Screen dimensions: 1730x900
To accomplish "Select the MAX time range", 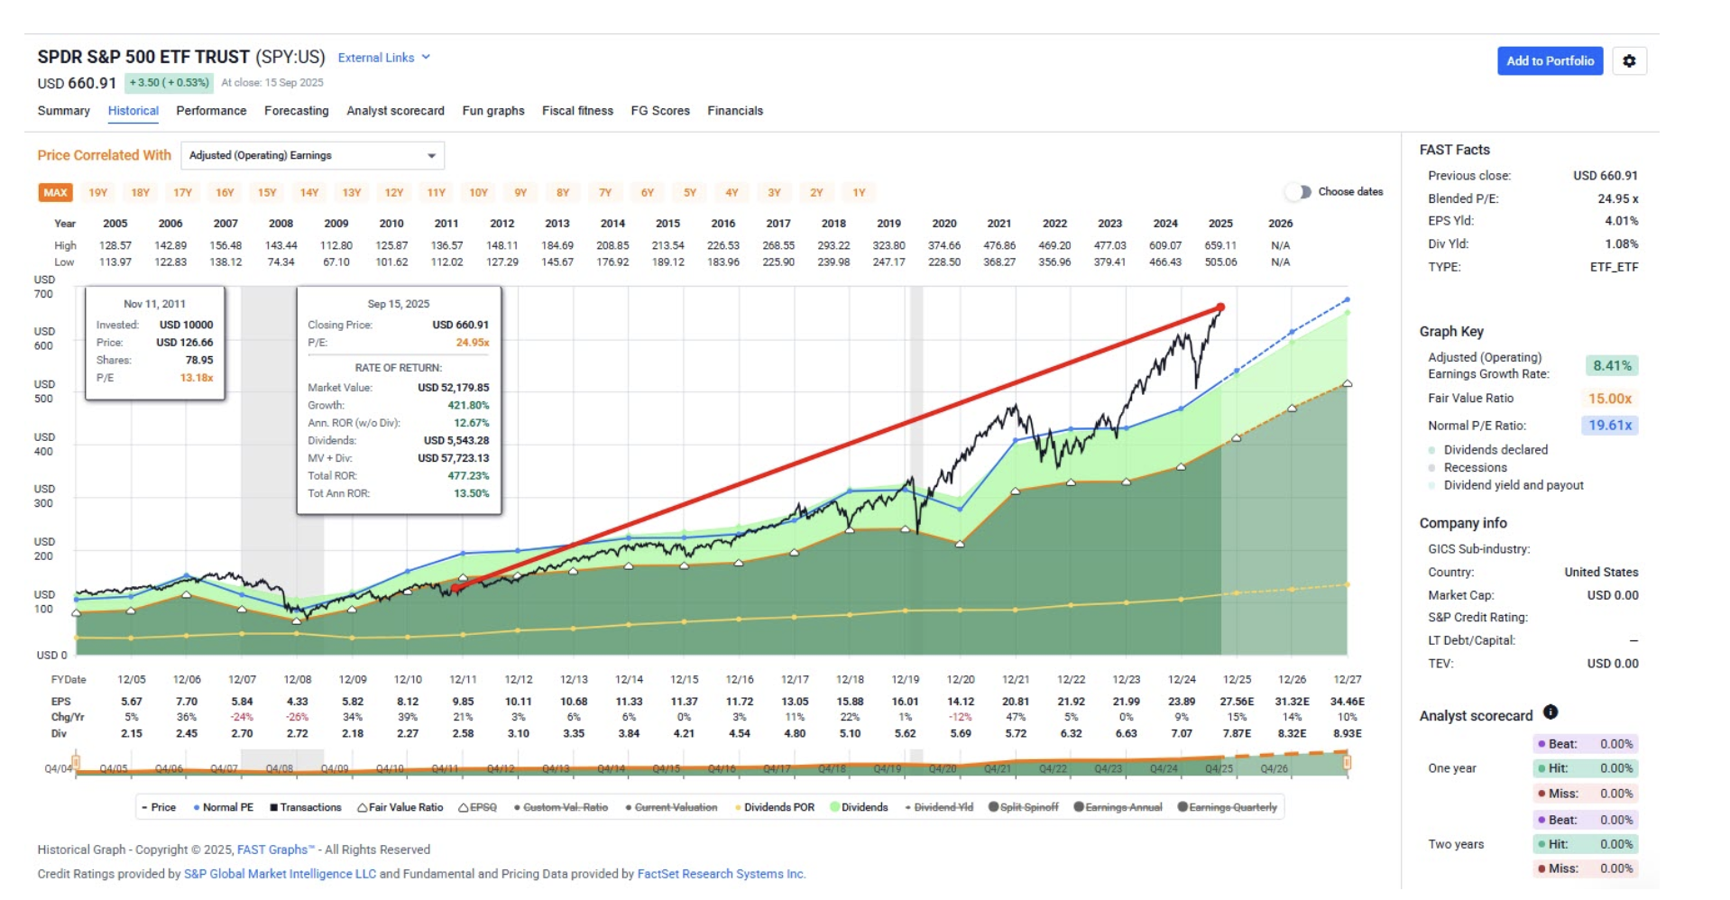I will point(55,193).
